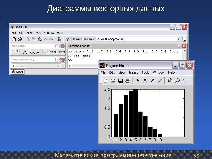The height and width of the screenshot is (159, 212).
Task: Click the Cut scissors icon in MATLAB toolbar
Action: click(x=28, y=39)
